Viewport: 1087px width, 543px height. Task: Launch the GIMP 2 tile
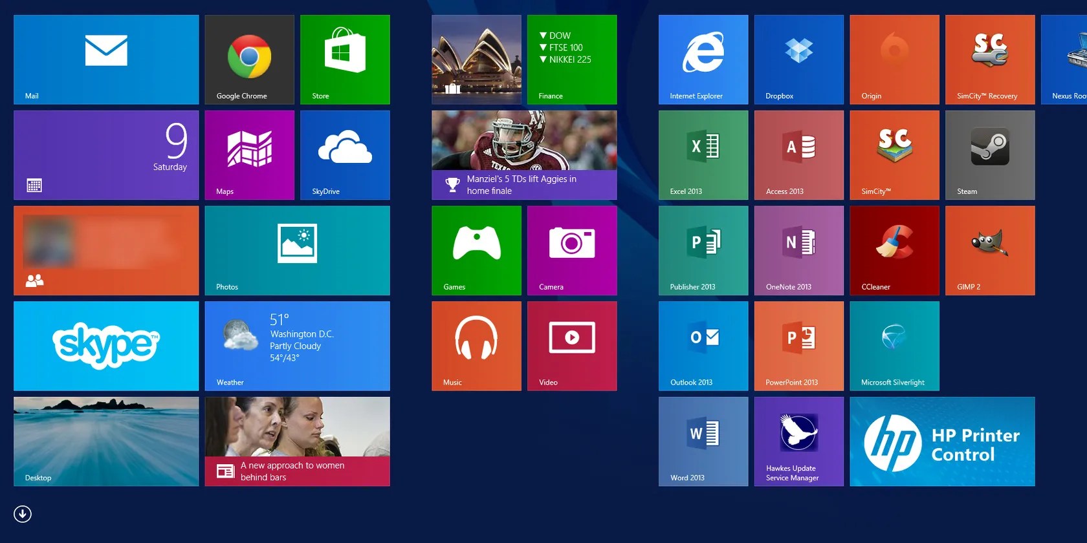tap(990, 251)
